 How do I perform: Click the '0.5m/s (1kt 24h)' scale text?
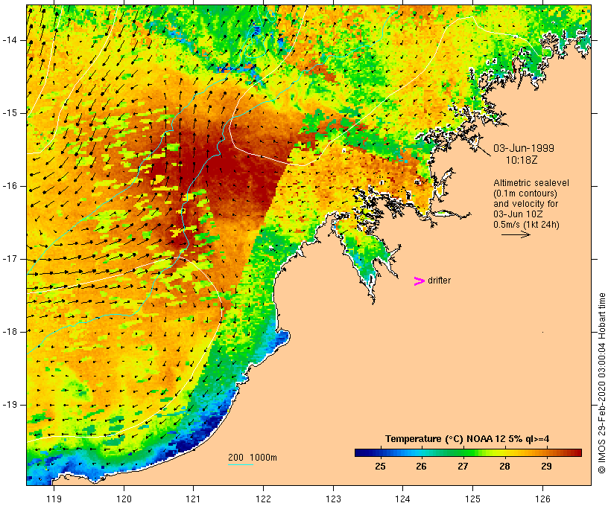tap(526, 225)
